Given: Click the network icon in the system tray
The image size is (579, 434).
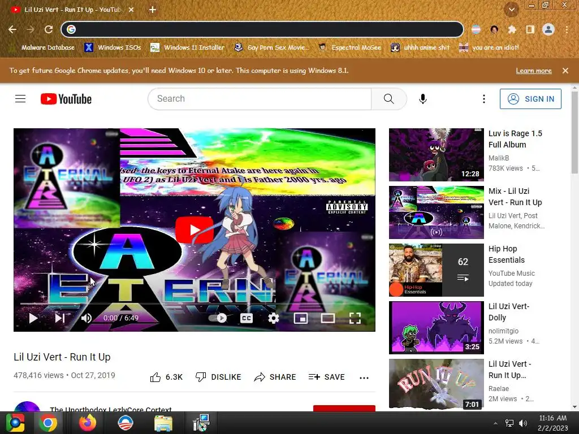Looking at the screenshot, I should (509, 423).
